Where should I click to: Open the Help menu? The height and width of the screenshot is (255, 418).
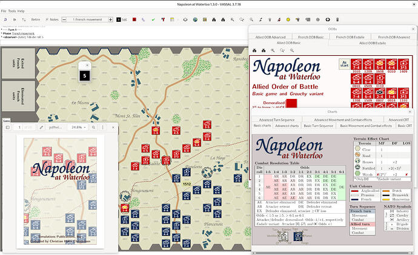(x=21, y=11)
